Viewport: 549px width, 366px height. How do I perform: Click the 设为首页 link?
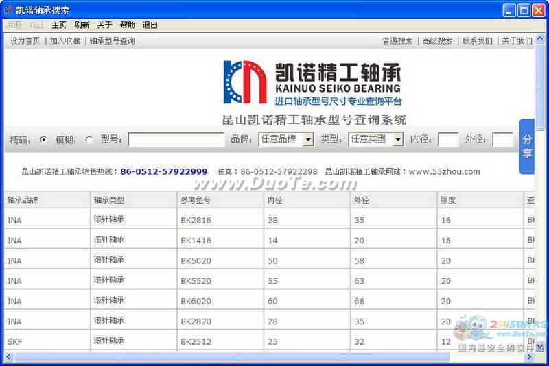click(x=25, y=41)
